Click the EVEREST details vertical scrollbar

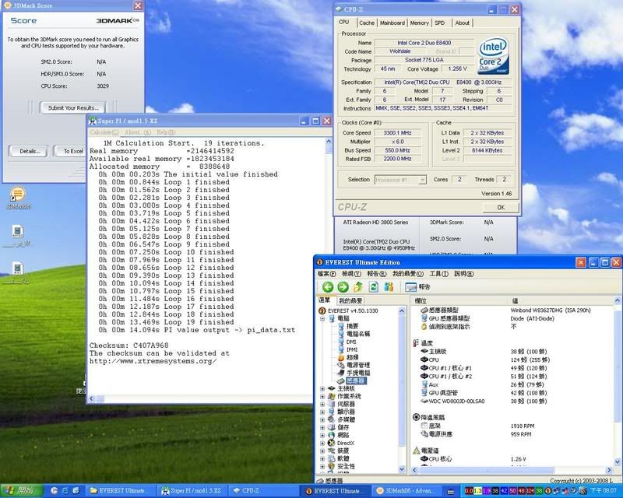pos(618,381)
